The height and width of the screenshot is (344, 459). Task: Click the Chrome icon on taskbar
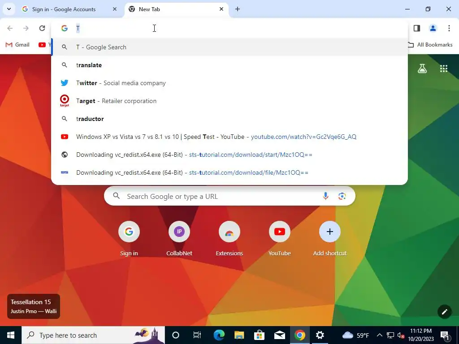point(300,335)
